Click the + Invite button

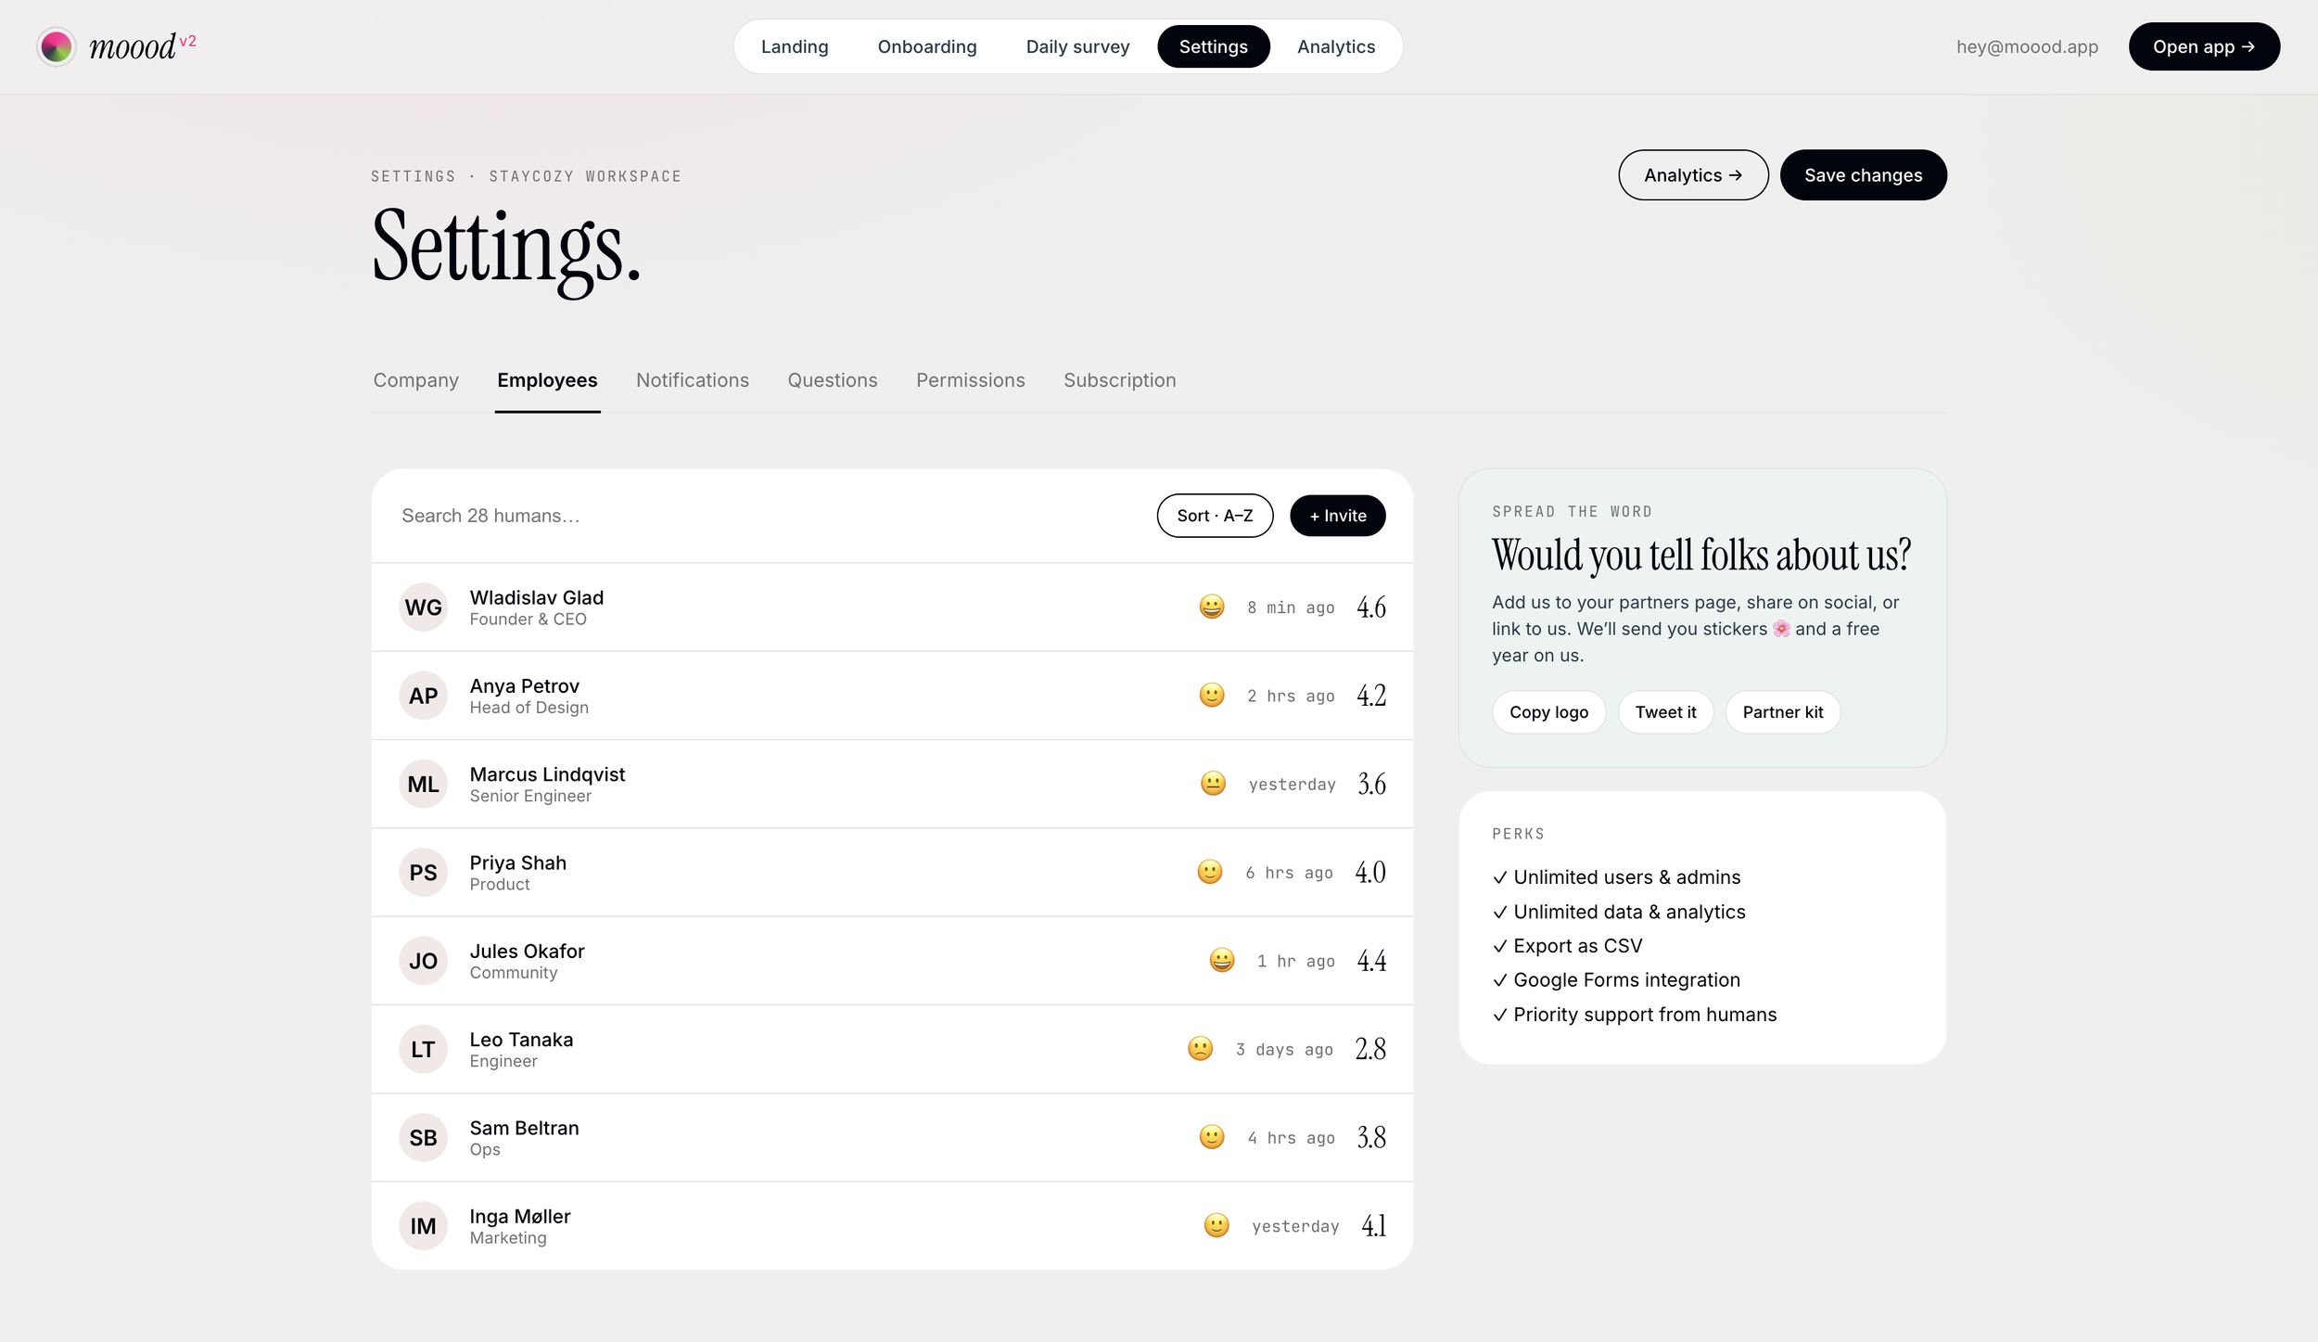click(x=1337, y=516)
